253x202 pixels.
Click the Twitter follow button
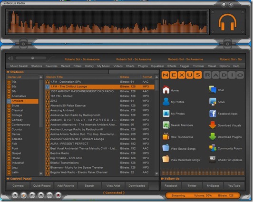[x=192, y=186]
